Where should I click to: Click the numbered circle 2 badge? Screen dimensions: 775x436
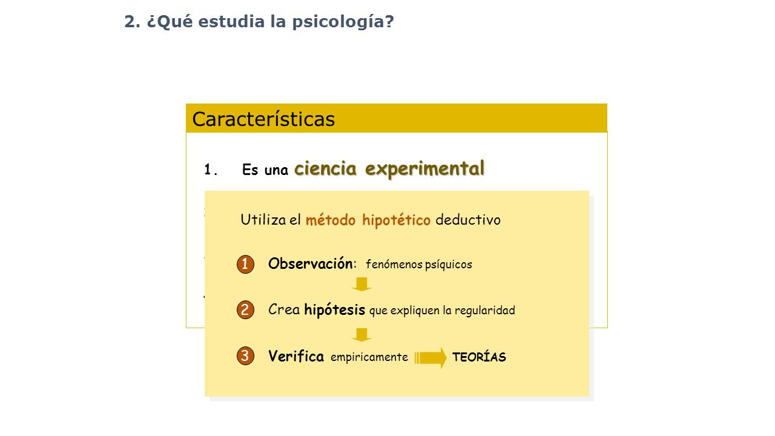[245, 310]
